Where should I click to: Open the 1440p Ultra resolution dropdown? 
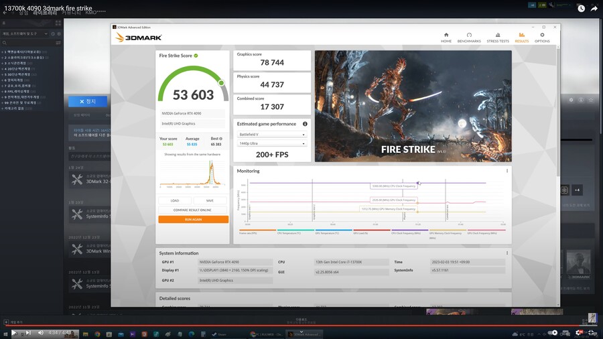(x=271, y=143)
